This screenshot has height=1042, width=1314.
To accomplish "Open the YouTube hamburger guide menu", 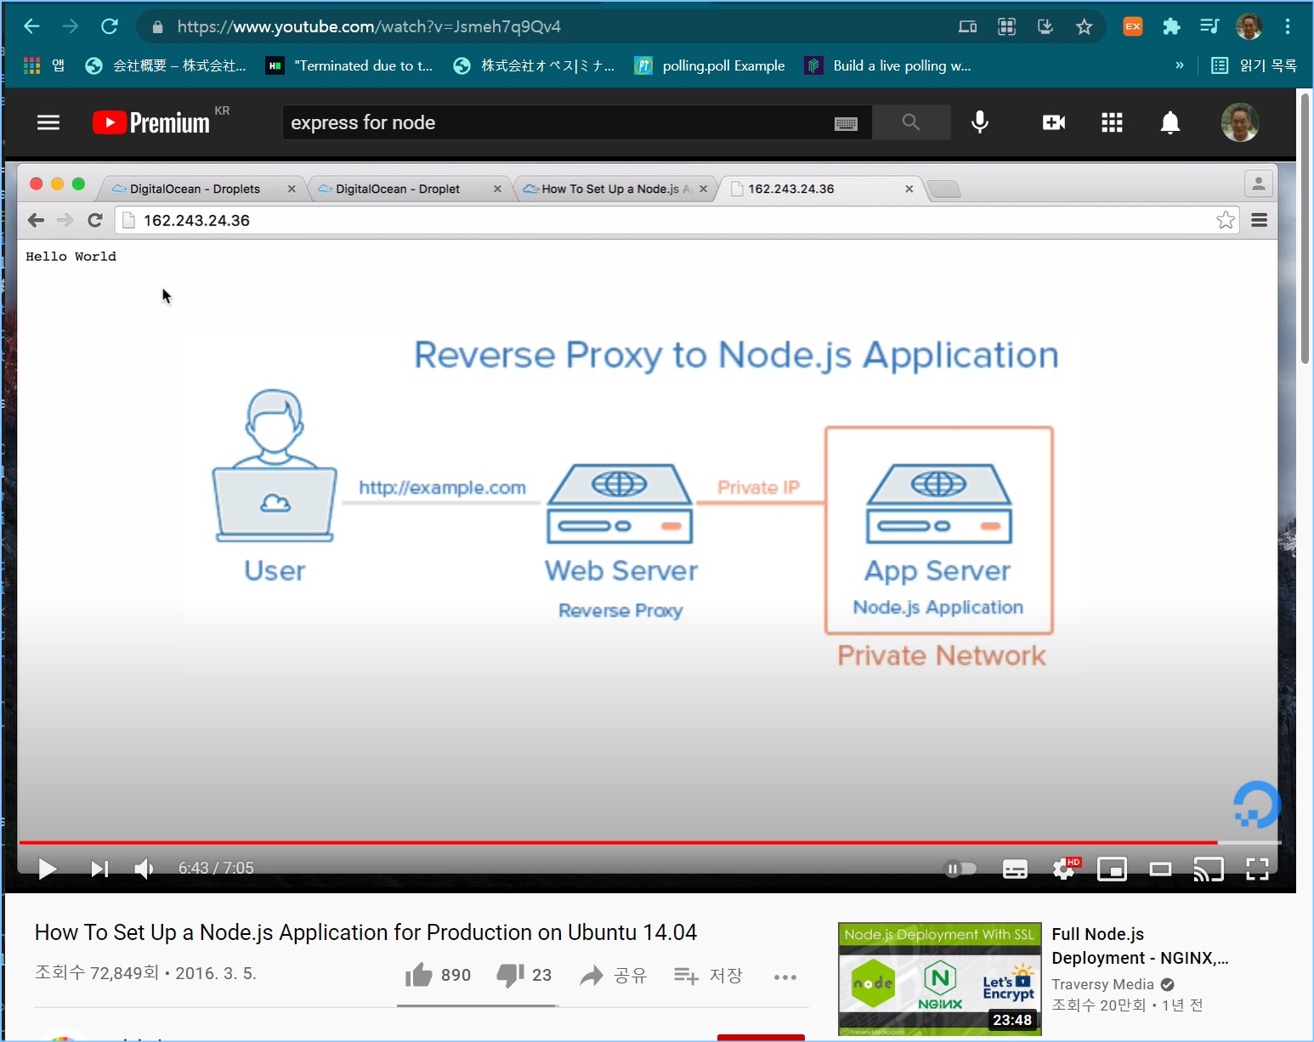I will [x=48, y=122].
